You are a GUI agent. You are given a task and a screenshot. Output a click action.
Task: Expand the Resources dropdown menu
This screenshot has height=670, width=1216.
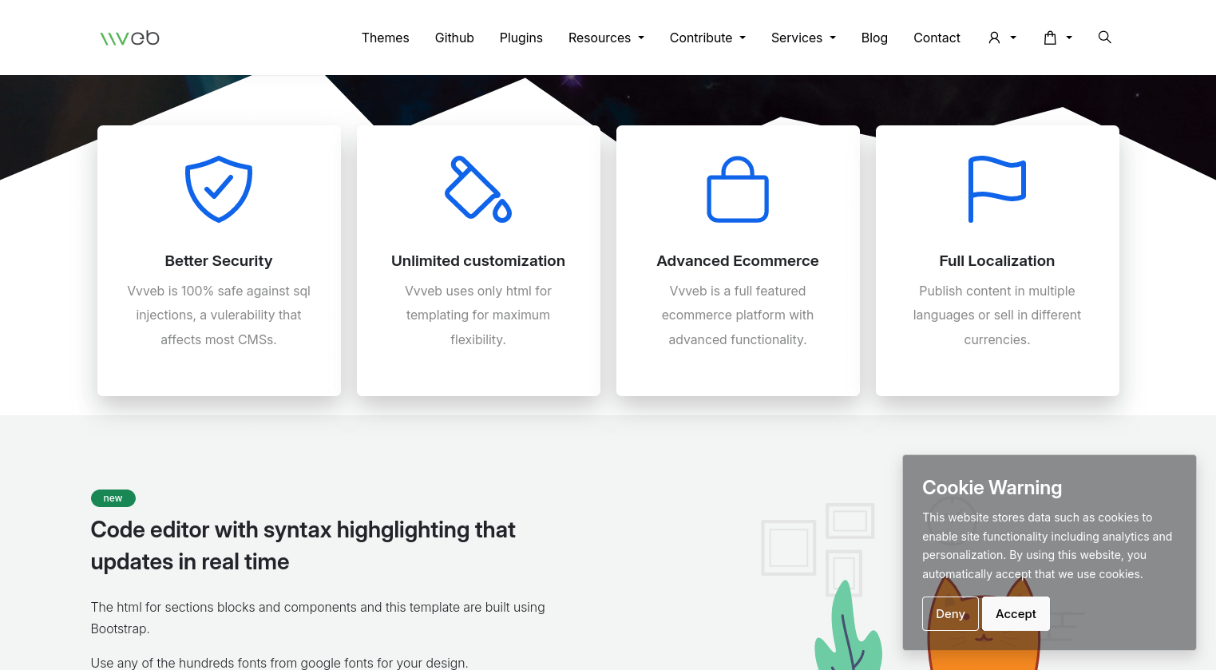(606, 38)
